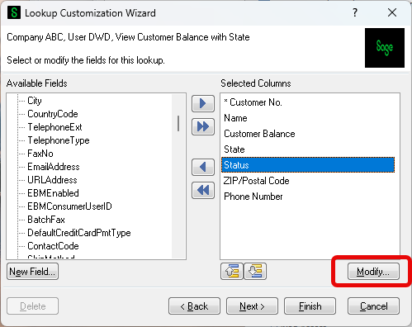
Task: Click the Sage logo image
Action: click(385, 48)
